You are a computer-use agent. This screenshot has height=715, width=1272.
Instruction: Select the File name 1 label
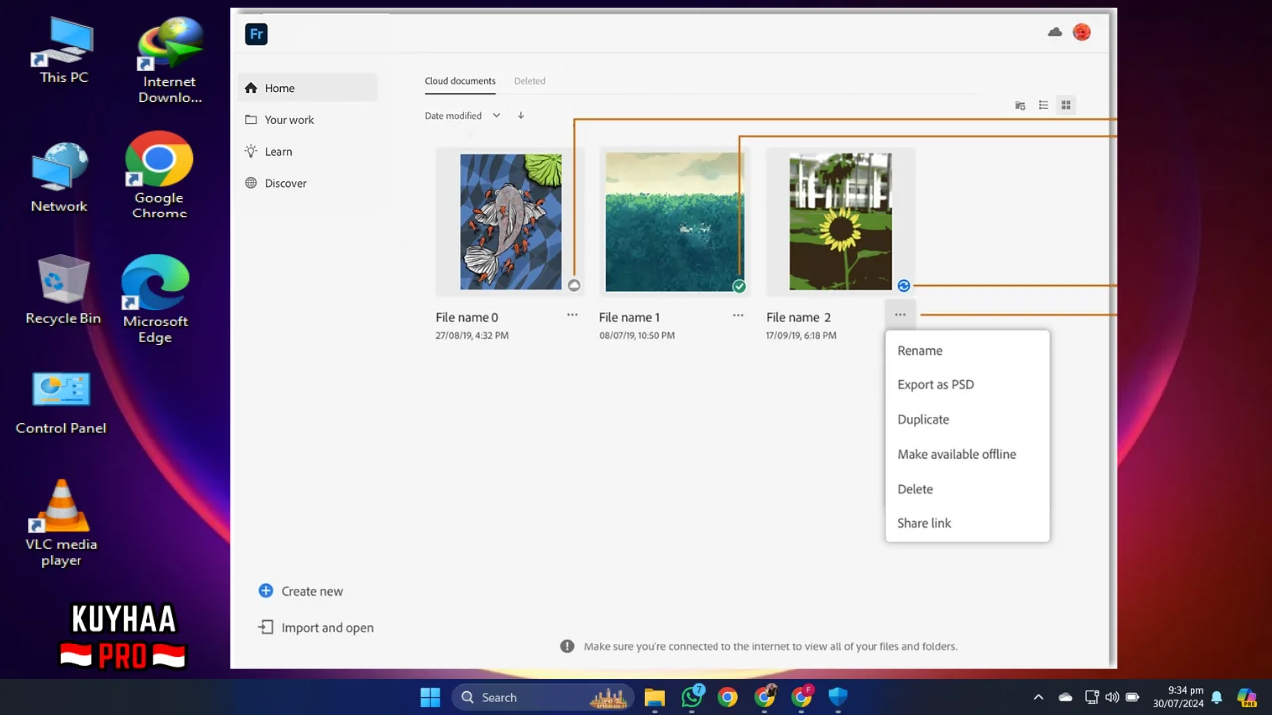(629, 318)
